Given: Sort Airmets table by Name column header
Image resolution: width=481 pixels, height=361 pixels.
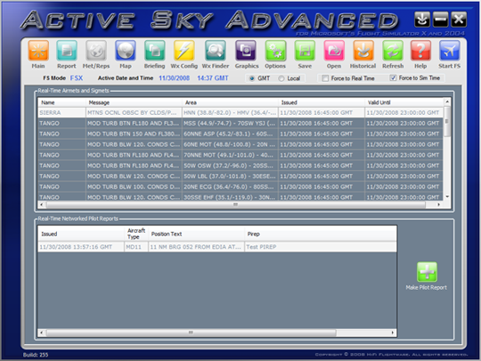Looking at the screenshot, I should coord(61,103).
